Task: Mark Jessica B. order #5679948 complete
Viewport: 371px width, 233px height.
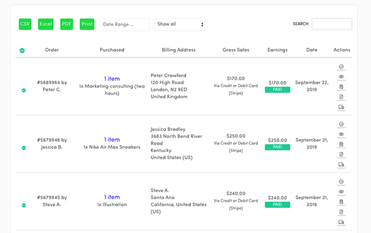Action: 341,124
